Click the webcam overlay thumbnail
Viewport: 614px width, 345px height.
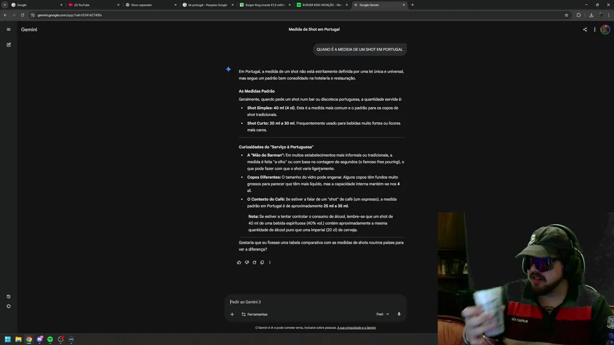point(526,279)
